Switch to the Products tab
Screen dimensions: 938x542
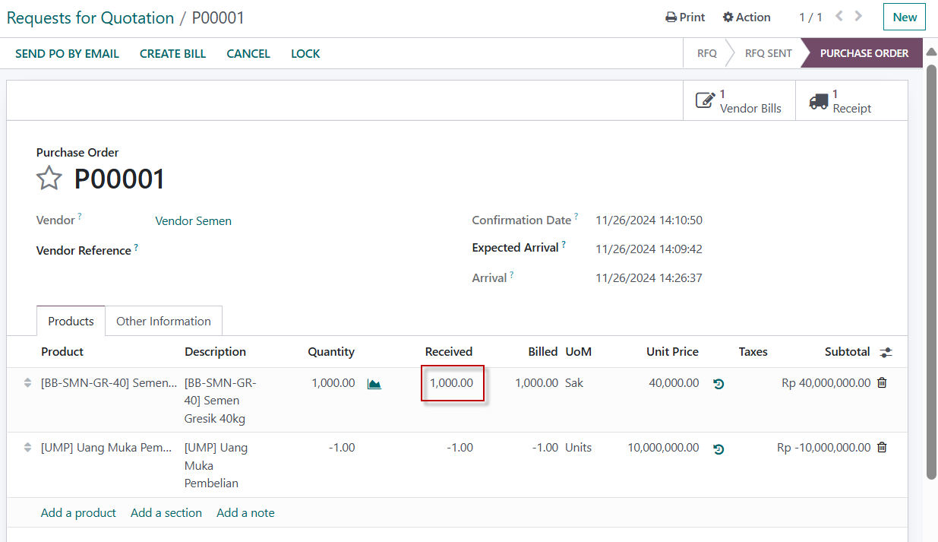click(x=71, y=321)
